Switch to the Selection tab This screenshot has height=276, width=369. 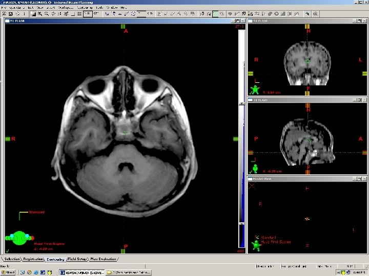[12, 259]
